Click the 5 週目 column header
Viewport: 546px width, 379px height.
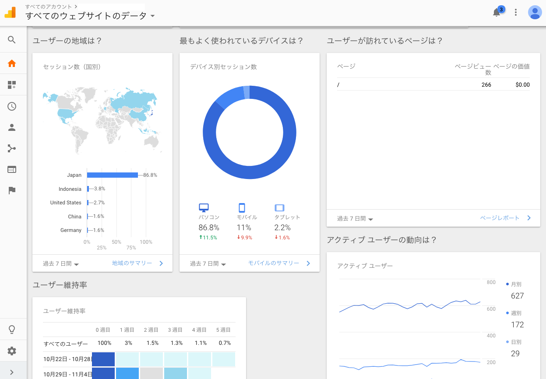coord(223,330)
